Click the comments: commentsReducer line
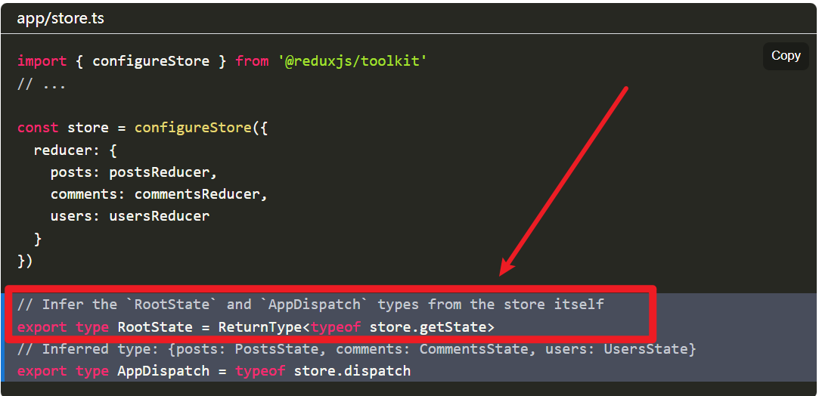The image size is (819, 396). pos(159,194)
